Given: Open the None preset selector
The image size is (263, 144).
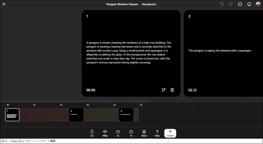Looking at the screenshot, I should (x=144, y=133).
